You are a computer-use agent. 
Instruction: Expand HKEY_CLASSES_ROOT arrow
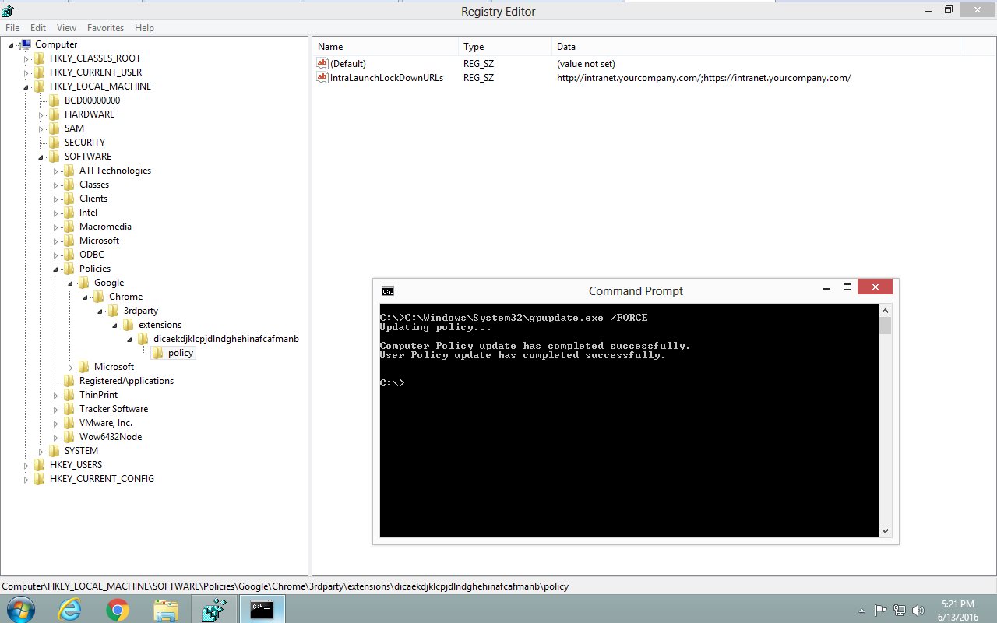pos(26,59)
